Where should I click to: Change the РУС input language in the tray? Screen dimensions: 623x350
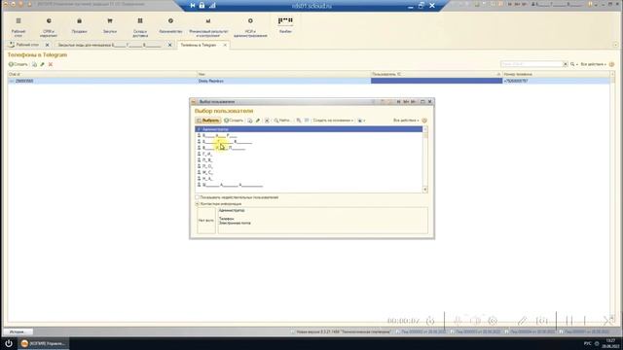(x=588, y=343)
